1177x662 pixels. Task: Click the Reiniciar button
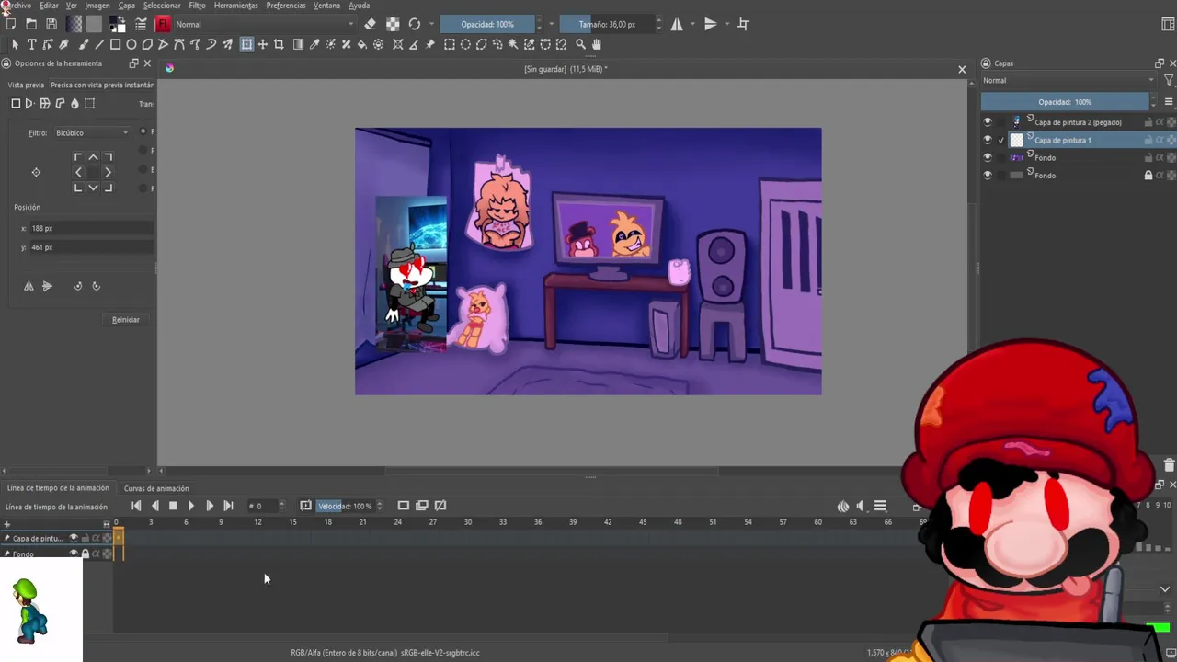click(x=126, y=320)
